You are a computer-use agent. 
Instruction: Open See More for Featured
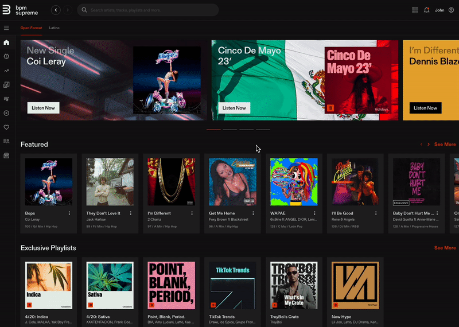coord(445,145)
